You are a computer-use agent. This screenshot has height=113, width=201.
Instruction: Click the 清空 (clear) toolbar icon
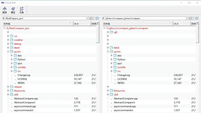click(13, 10)
